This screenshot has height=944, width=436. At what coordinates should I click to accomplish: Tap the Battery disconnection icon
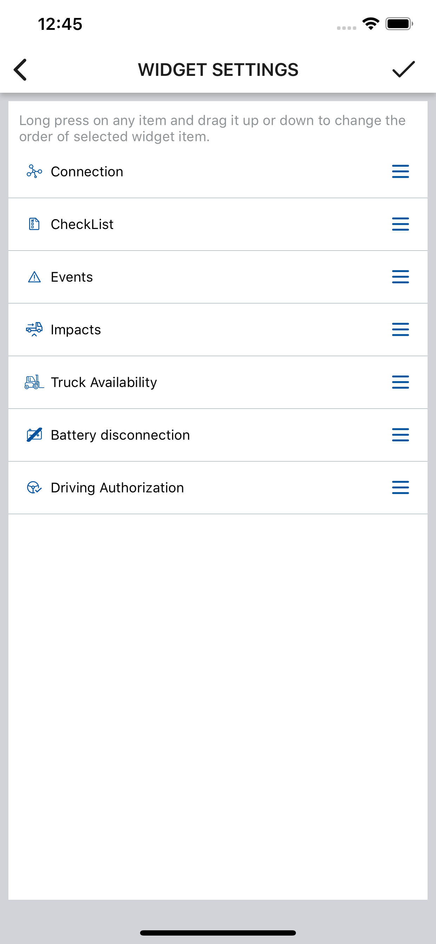(x=34, y=435)
